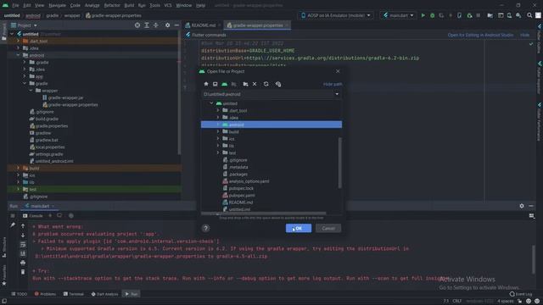Delete selected item with the X icon in dialog toolbar
The image size is (543, 305).
click(x=255, y=84)
